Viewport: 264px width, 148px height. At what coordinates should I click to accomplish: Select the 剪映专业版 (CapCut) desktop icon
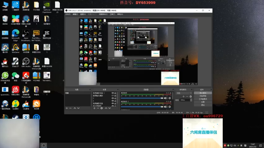pyautogui.click(x=47, y=34)
